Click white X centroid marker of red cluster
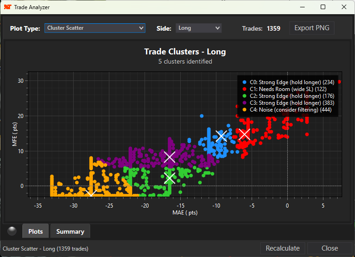 (x=244, y=134)
